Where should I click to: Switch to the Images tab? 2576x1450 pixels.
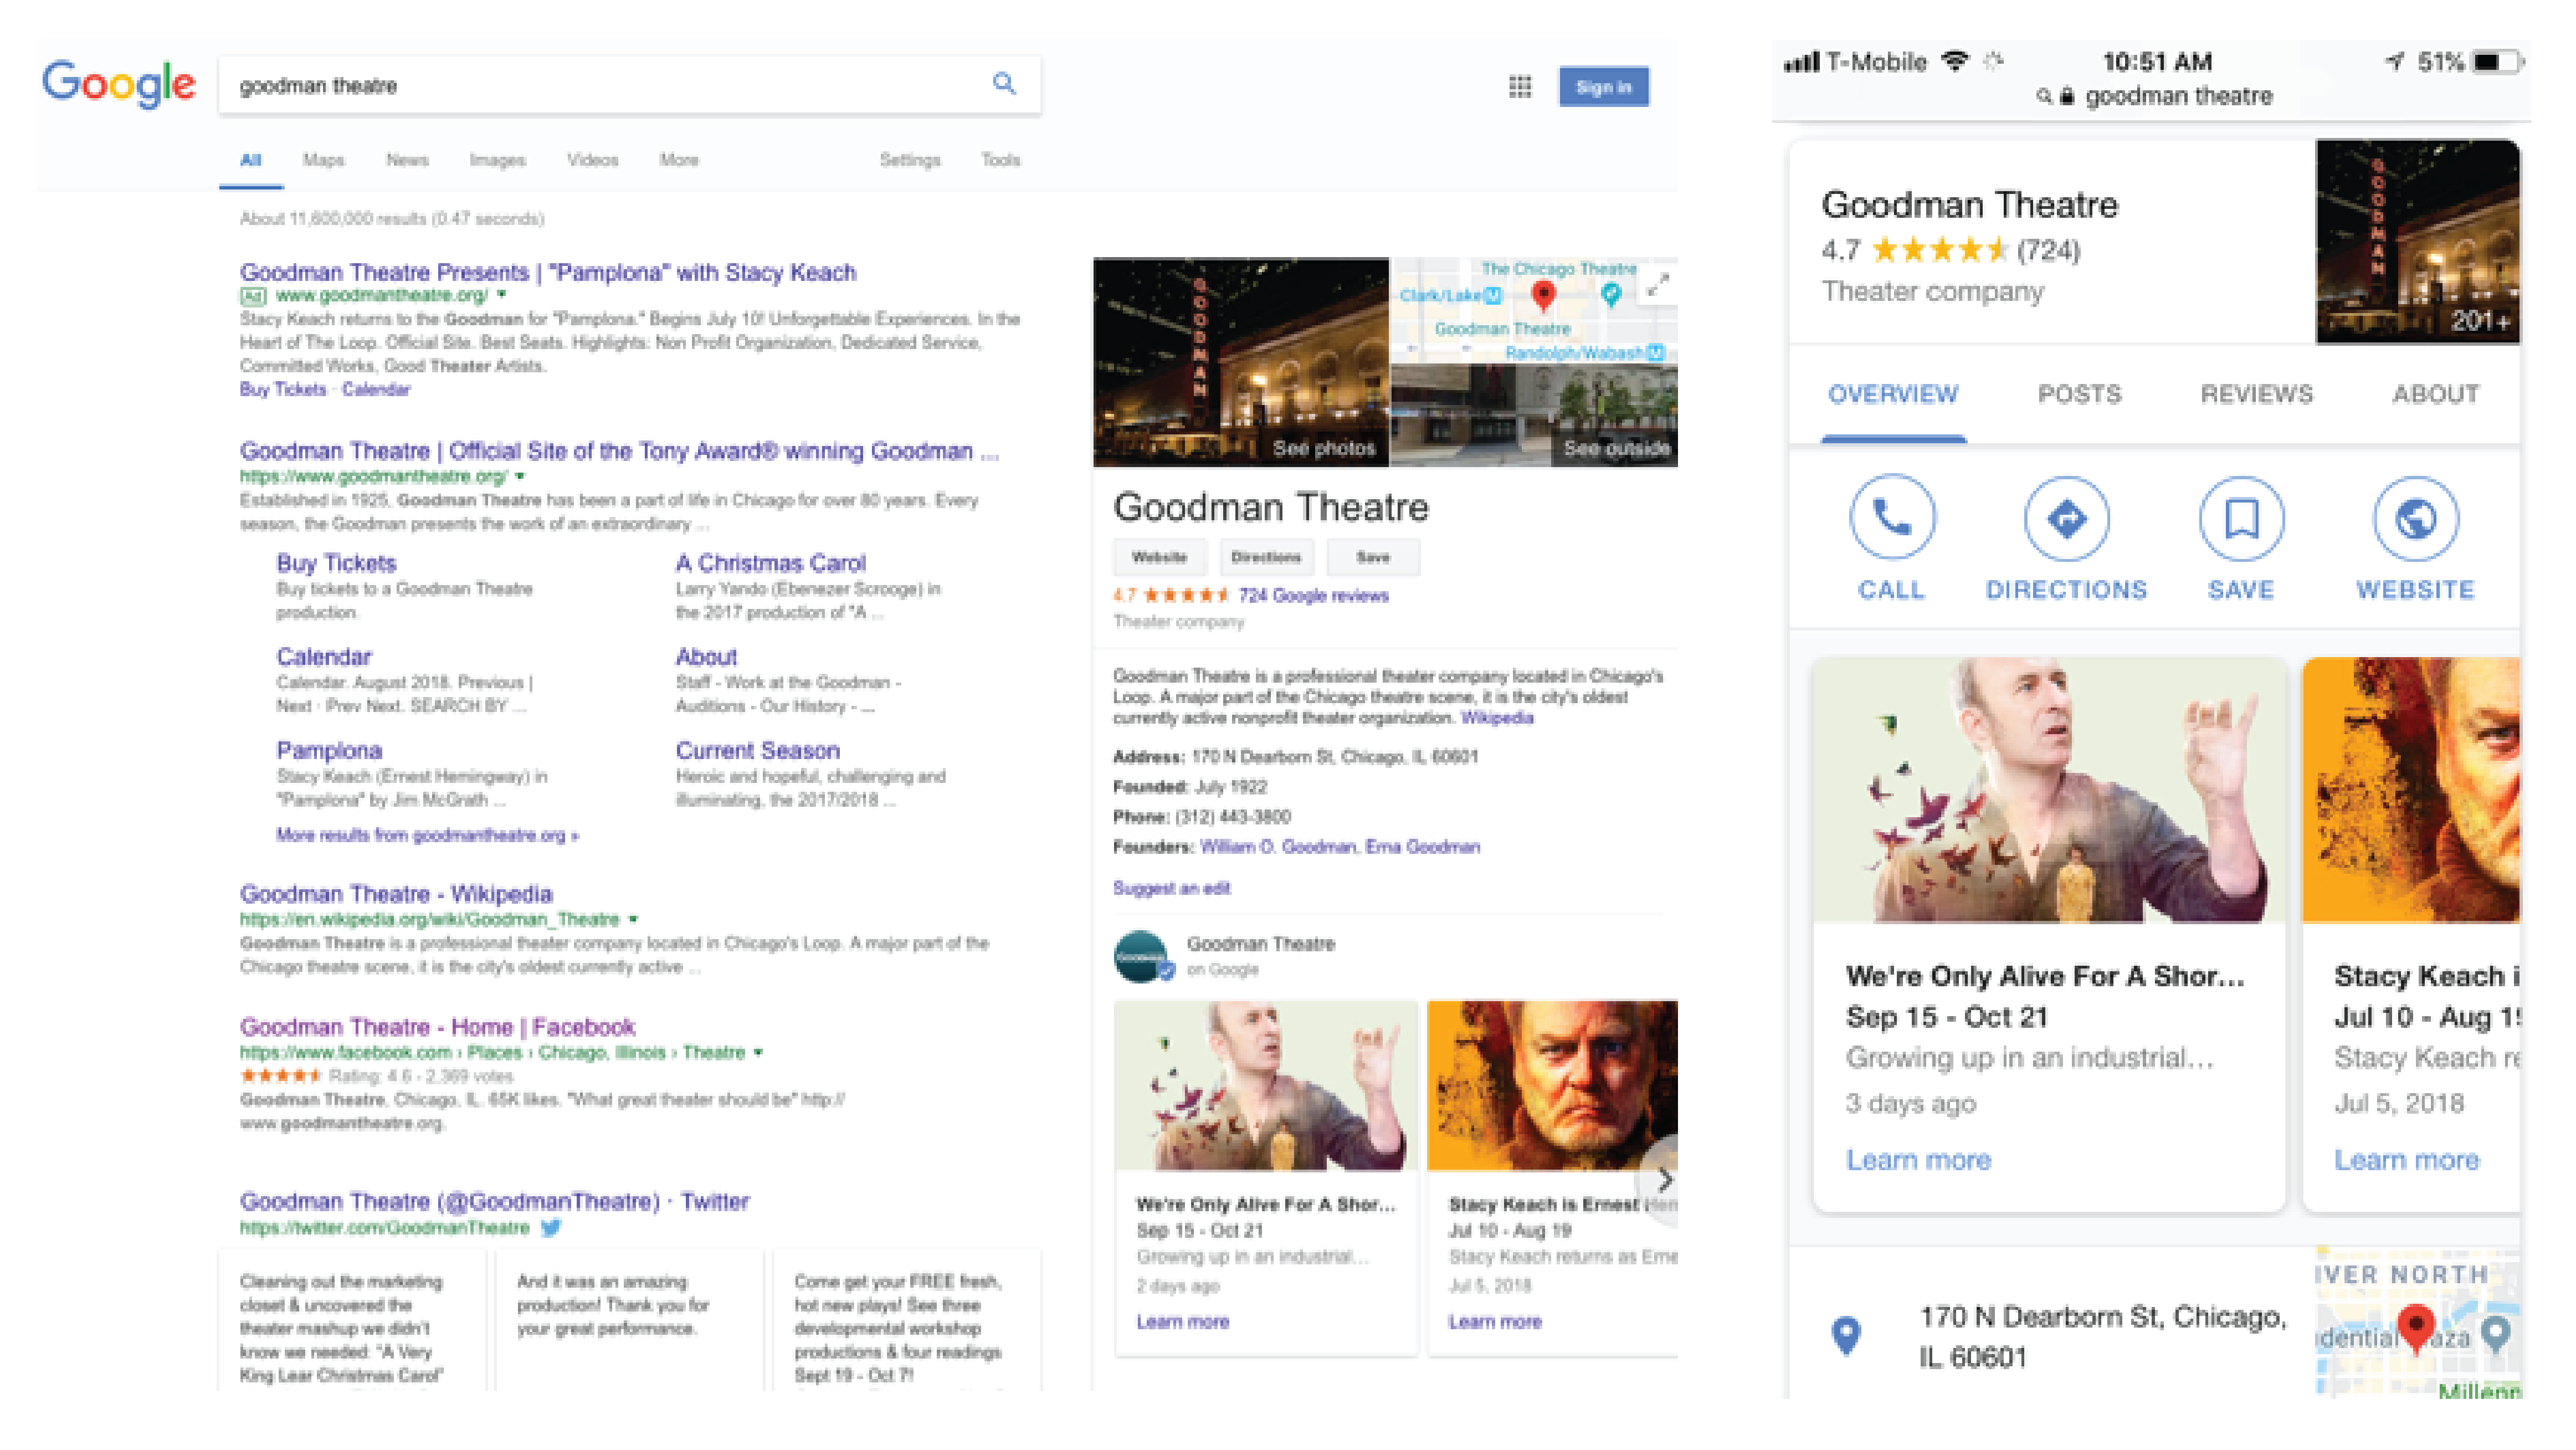click(x=497, y=160)
